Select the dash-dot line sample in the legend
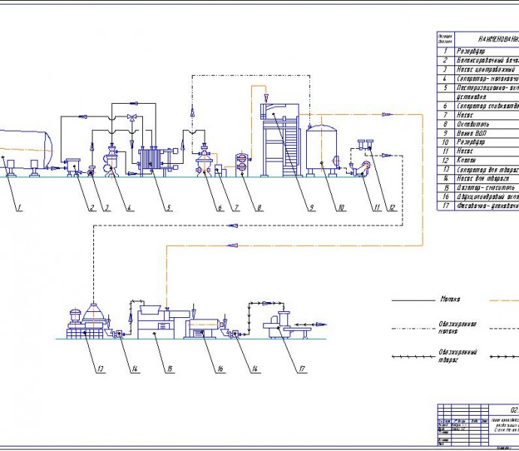 click(414, 329)
